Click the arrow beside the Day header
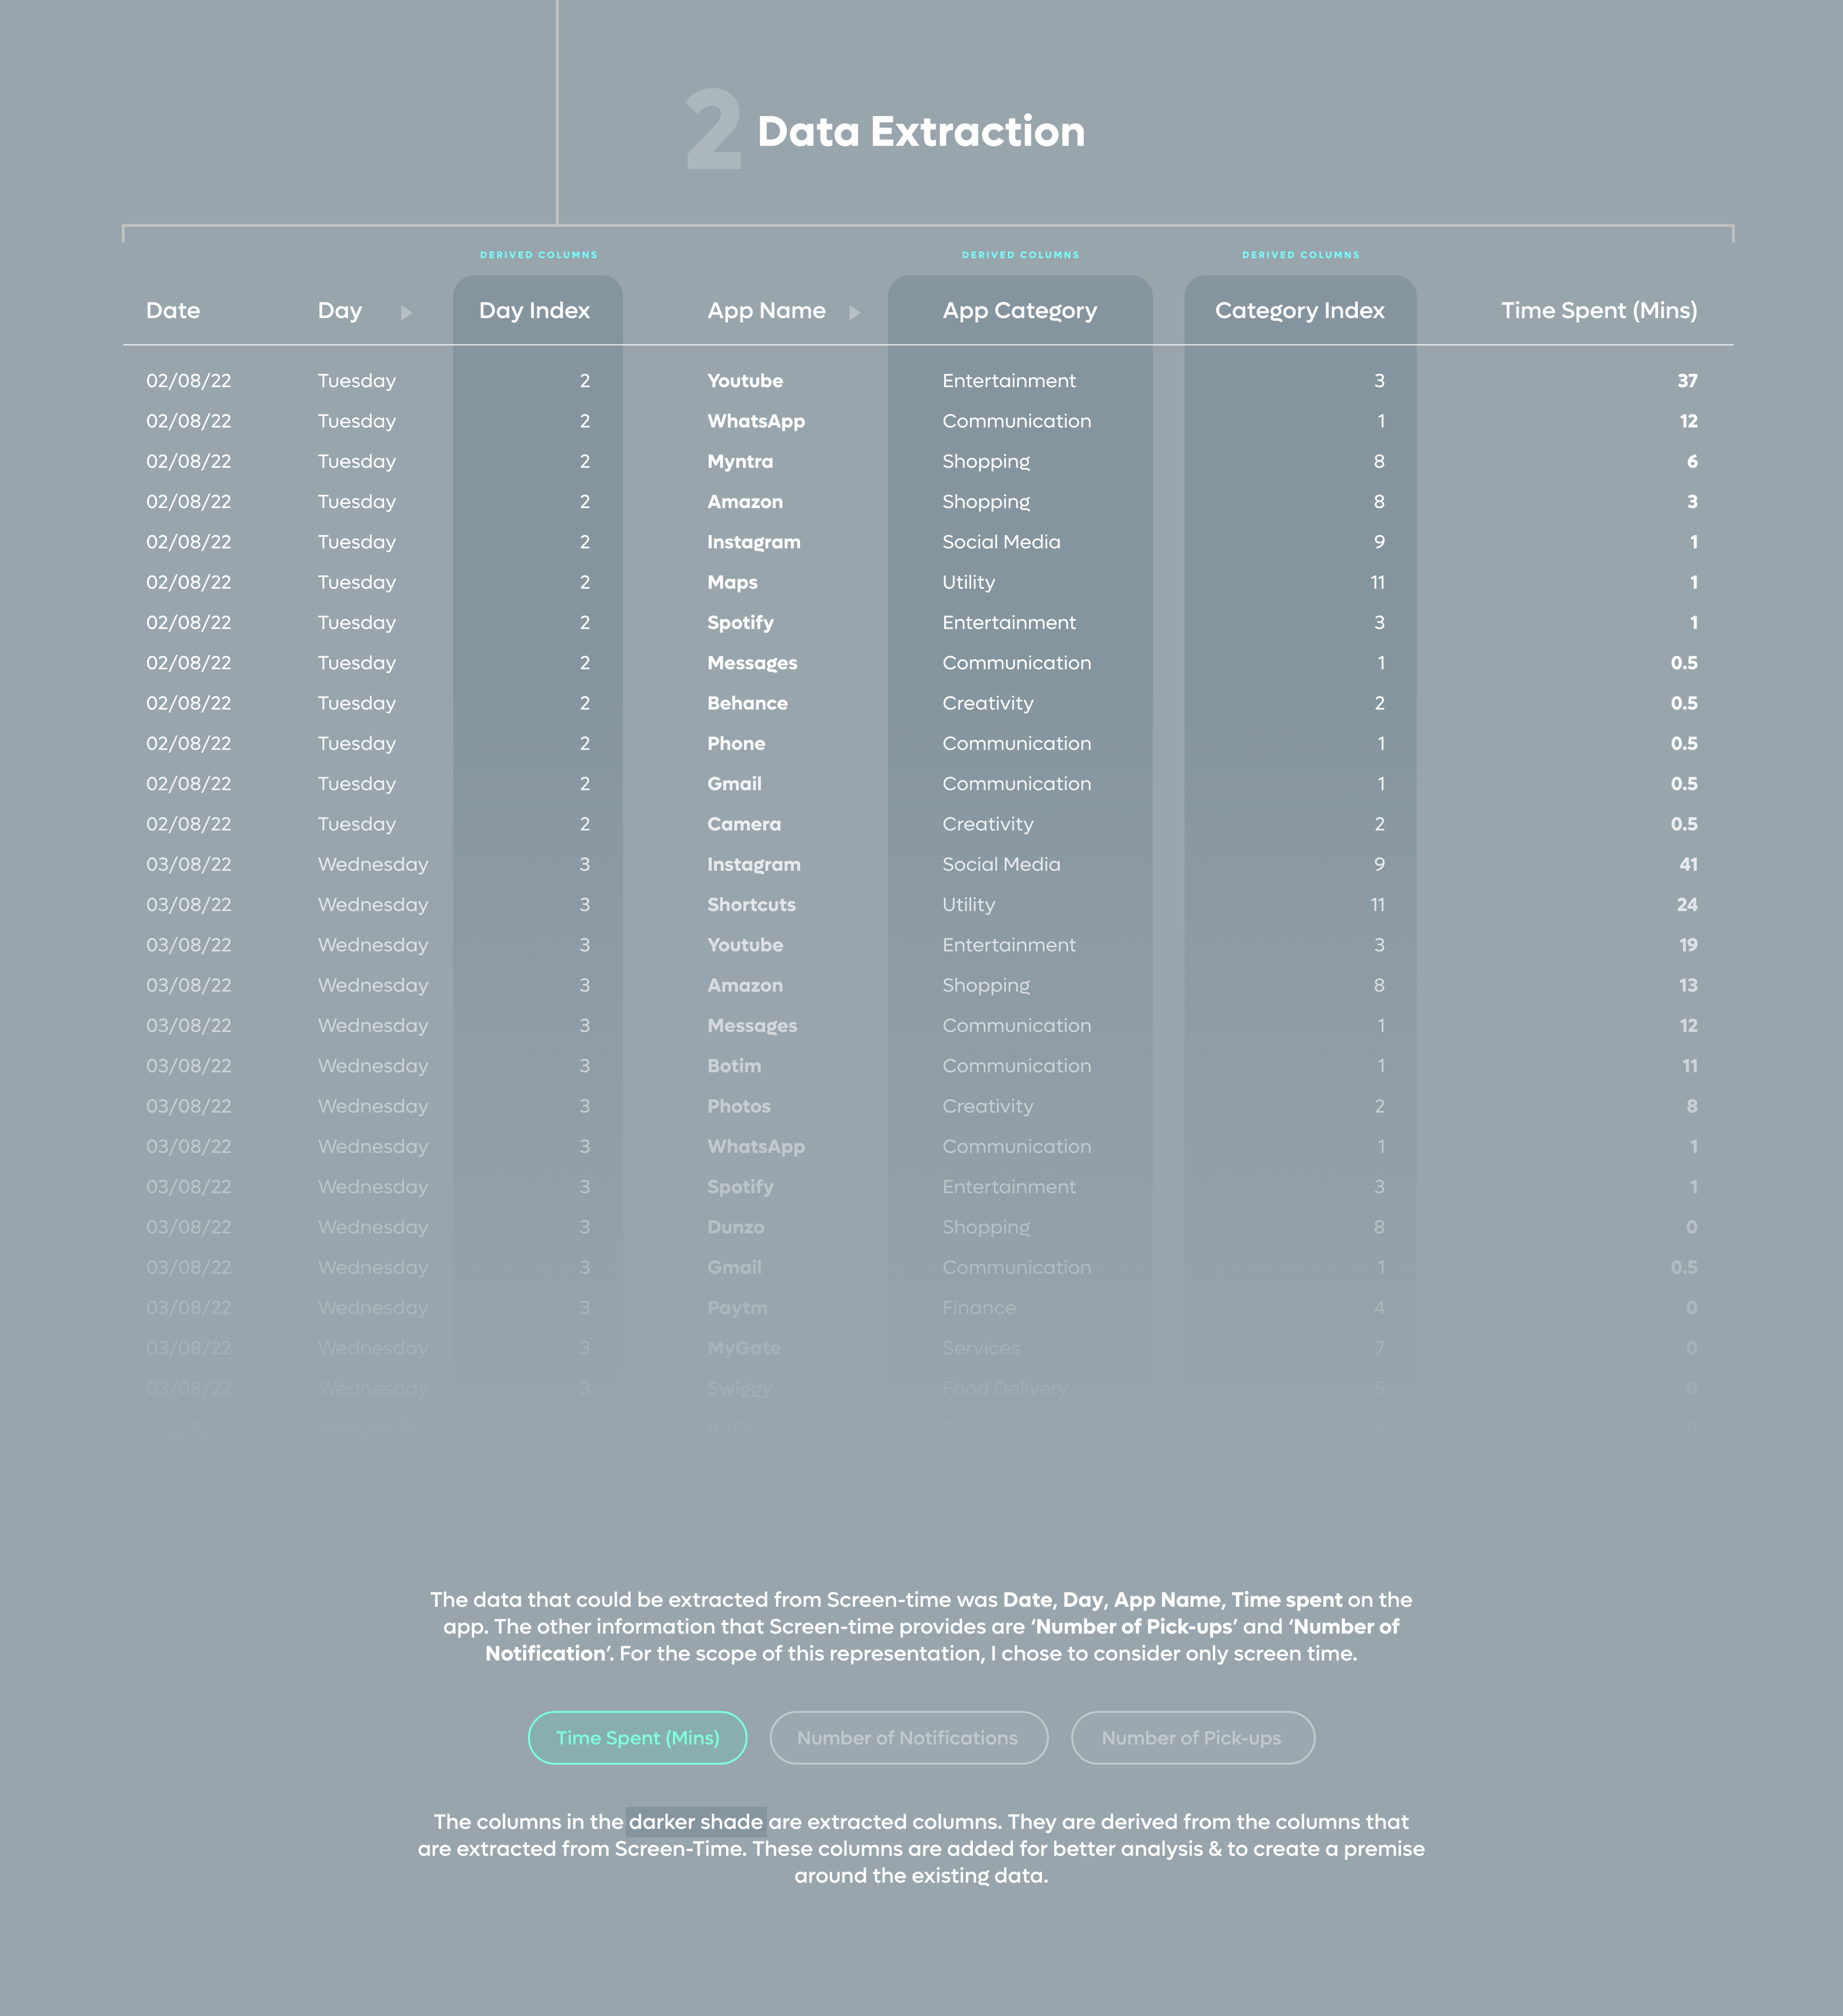 [x=406, y=312]
